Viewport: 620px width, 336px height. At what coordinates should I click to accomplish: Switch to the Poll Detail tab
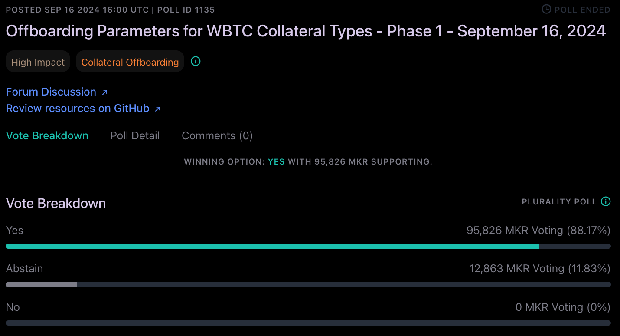[135, 136]
